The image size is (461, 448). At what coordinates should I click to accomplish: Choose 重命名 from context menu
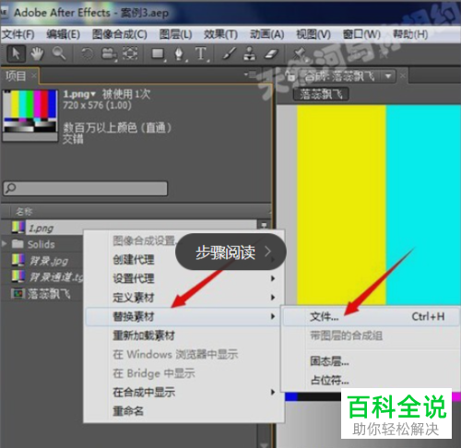[128, 411]
